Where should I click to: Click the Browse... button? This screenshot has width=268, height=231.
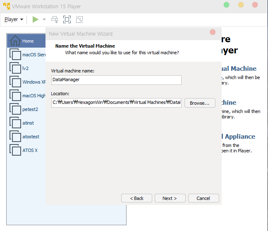pos(200,103)
